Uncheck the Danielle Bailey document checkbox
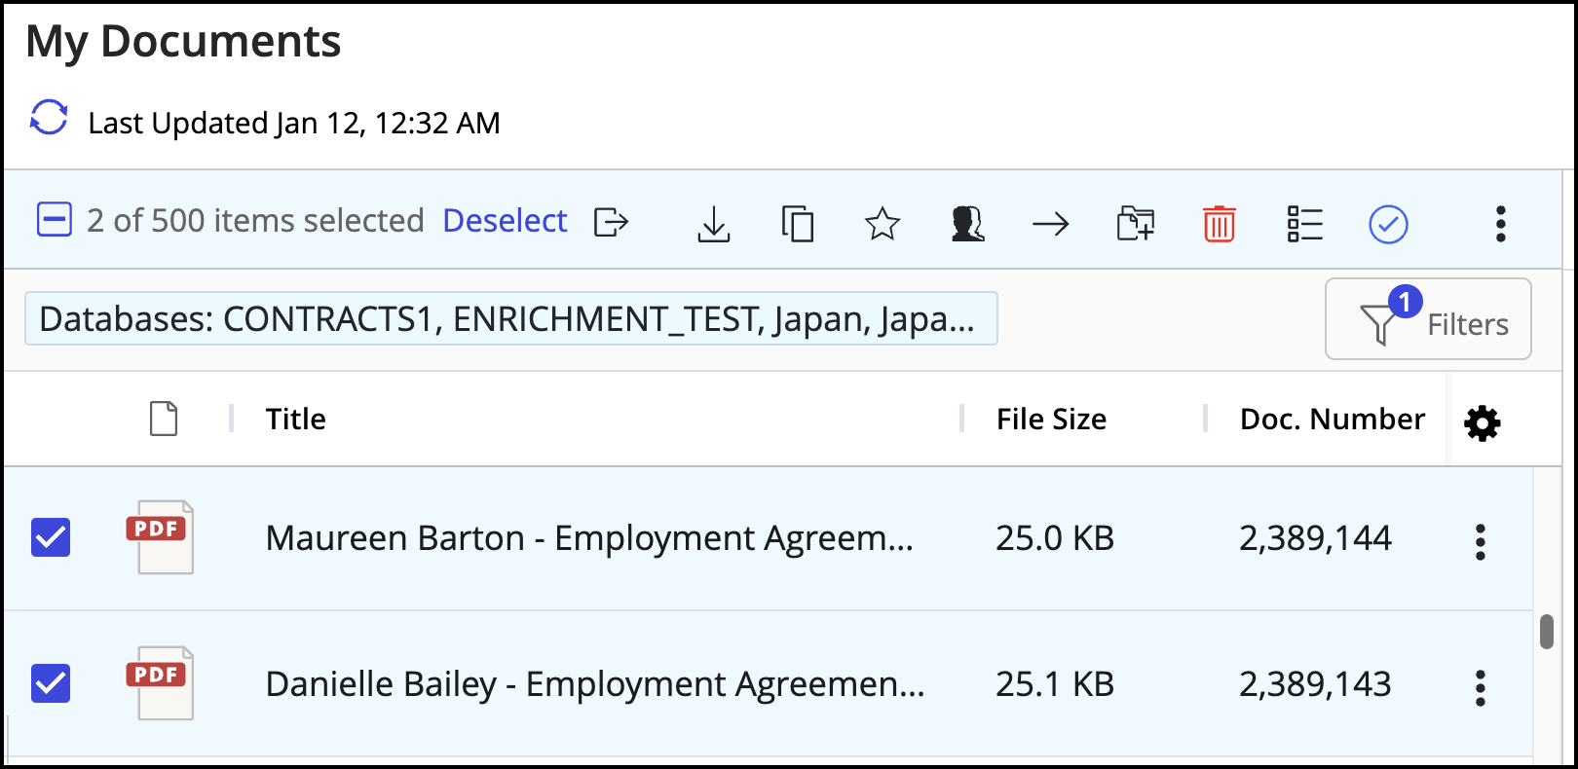Screen dimensions: 1578x769 click(x=51, y=683)
